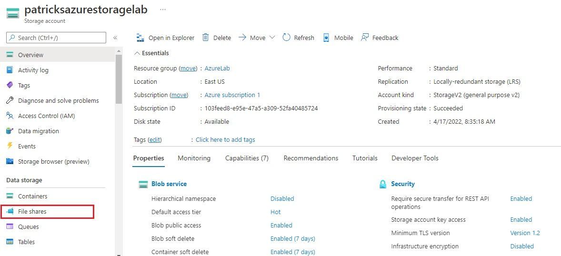
Task: Focus the Search (Ctrl+/) input field
Action: [x=56, y=38]
